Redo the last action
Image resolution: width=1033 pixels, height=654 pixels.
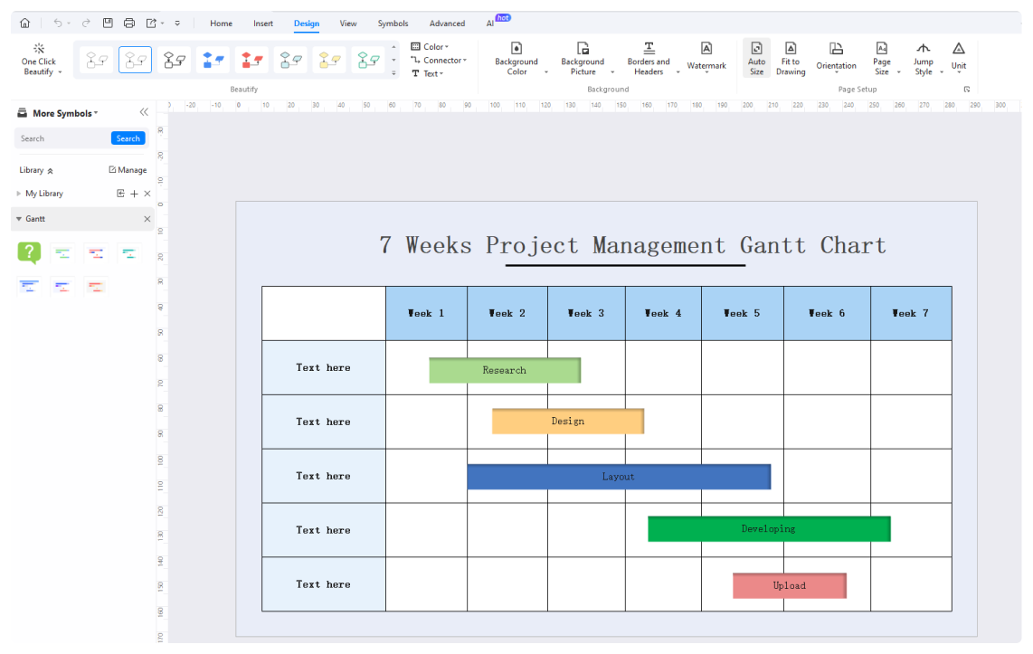(86, 23)
